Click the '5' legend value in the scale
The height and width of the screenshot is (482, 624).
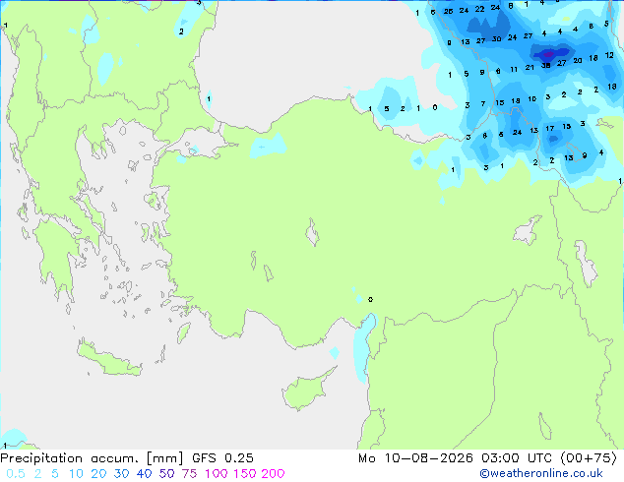55,474
